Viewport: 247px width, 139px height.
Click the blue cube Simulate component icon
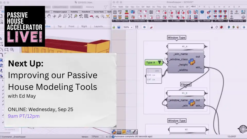[x=202, y=12]
